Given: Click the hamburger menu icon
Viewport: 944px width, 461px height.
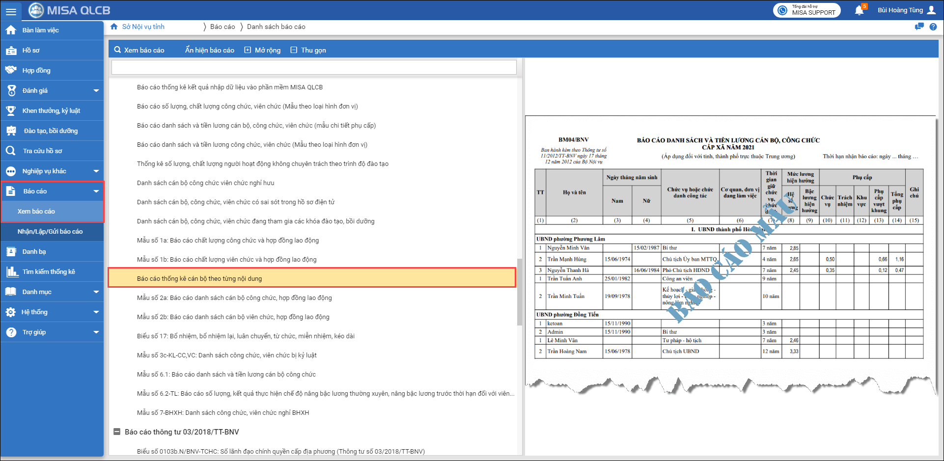Looking at the screenshot, I should 11,11.
